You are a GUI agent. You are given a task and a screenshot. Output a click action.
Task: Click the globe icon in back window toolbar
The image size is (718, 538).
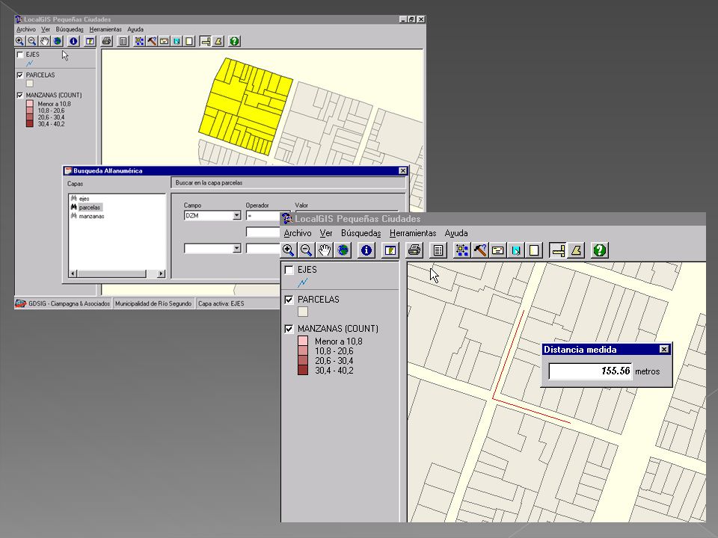pyautogui.click(x=58, y=41)
